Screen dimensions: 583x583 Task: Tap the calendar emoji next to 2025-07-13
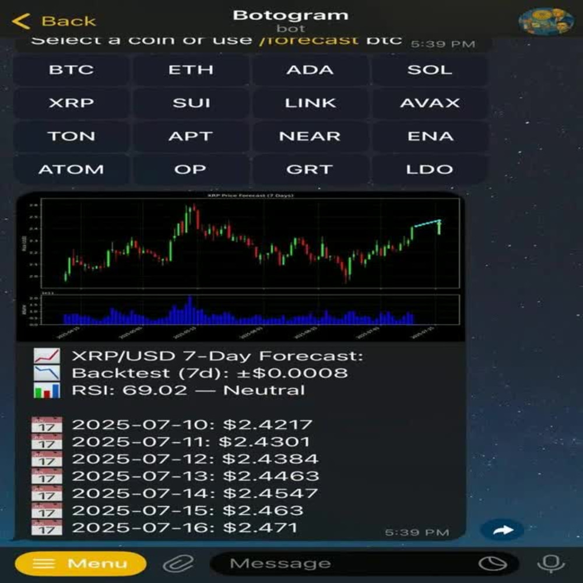click(47, 476)
